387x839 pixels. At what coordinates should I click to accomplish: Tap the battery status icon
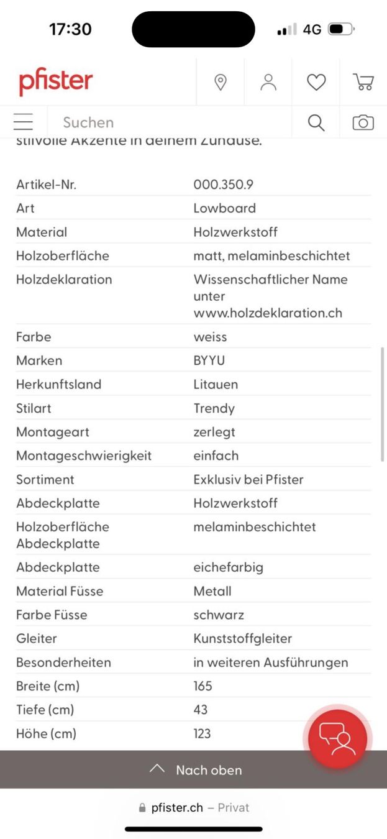(341, 29)
